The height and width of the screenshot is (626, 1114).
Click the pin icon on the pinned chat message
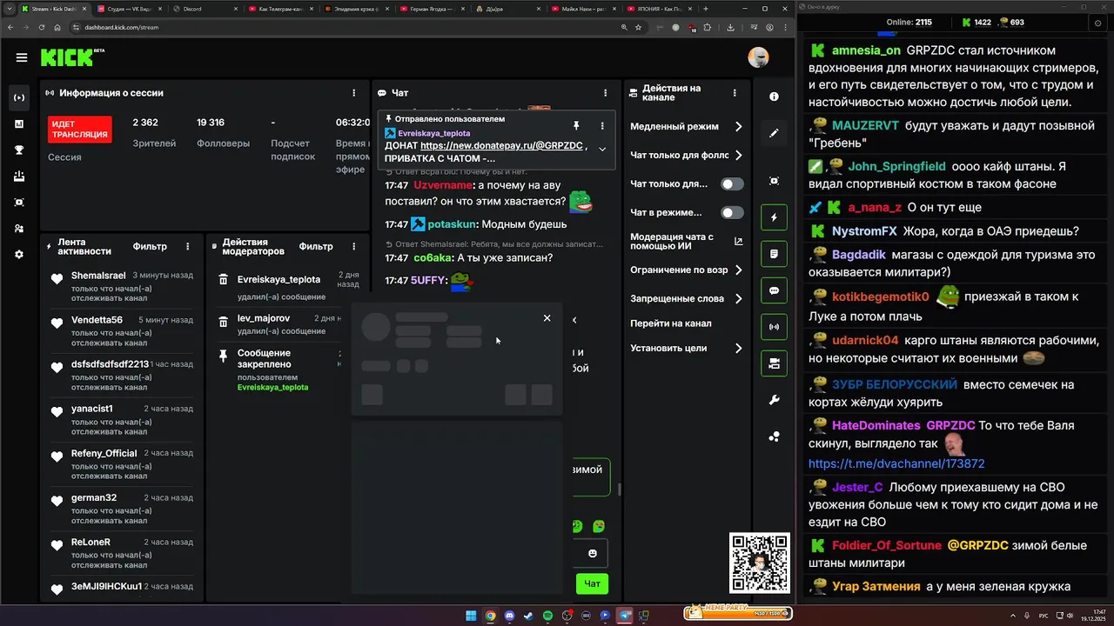click(575, 126)
